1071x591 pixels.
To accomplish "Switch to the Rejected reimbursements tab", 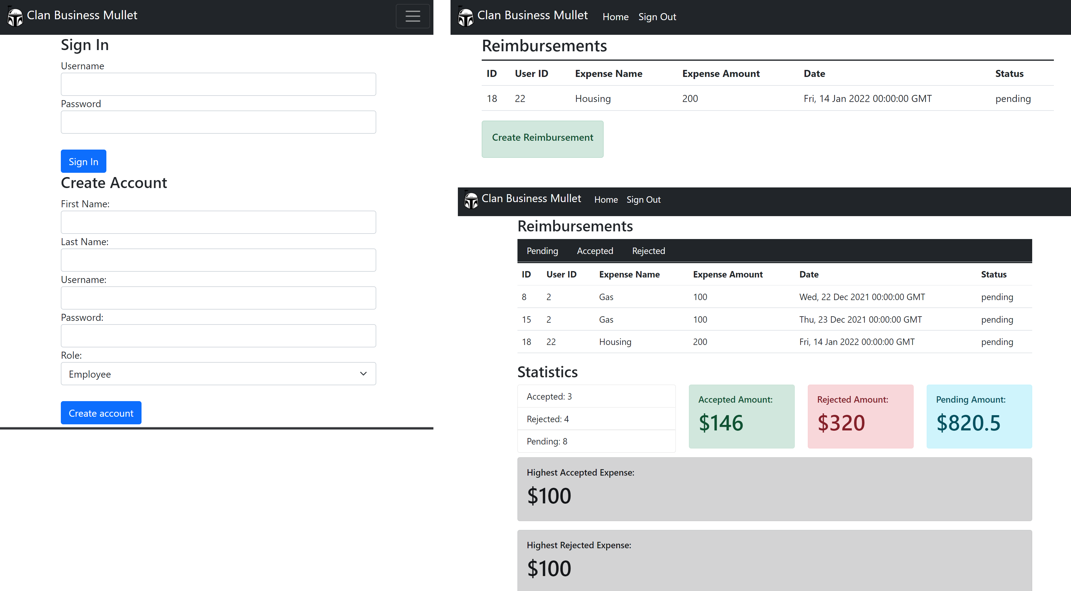I will point(648,251).
